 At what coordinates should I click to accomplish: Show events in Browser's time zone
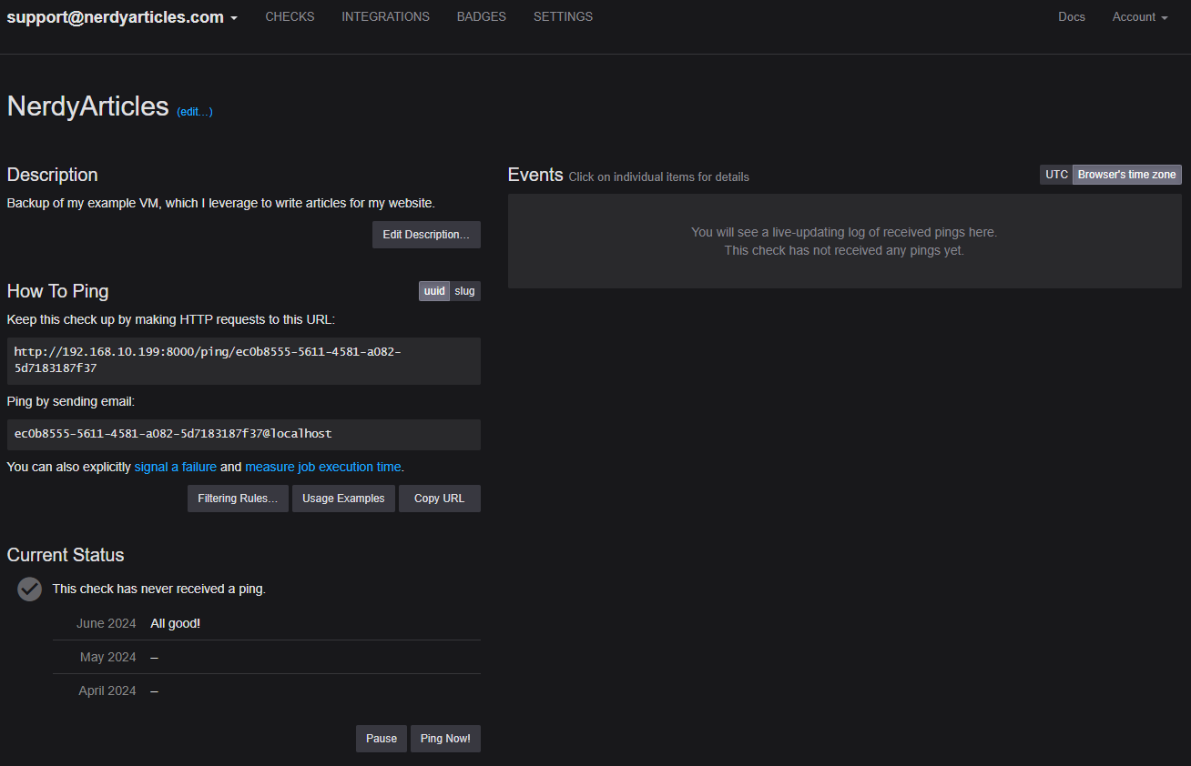pos(1126,174)
